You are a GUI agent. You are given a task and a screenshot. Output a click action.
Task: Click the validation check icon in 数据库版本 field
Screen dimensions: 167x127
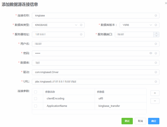click(x=156, y=25)
